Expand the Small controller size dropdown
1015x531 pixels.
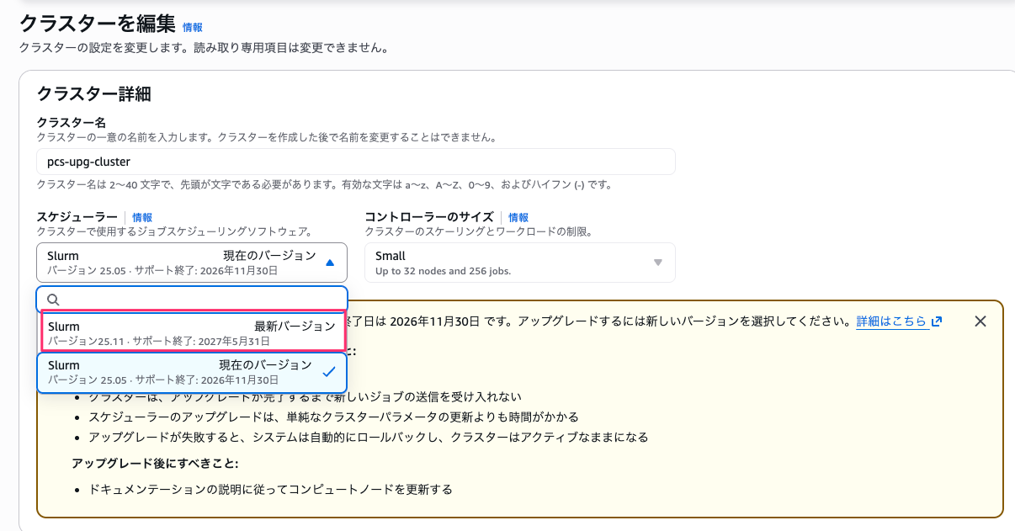pyautogui.click(x=519, y=263)
